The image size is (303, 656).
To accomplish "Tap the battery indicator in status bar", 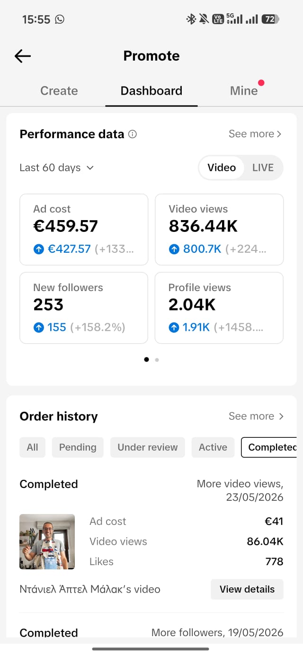I will tap(270, 19).
